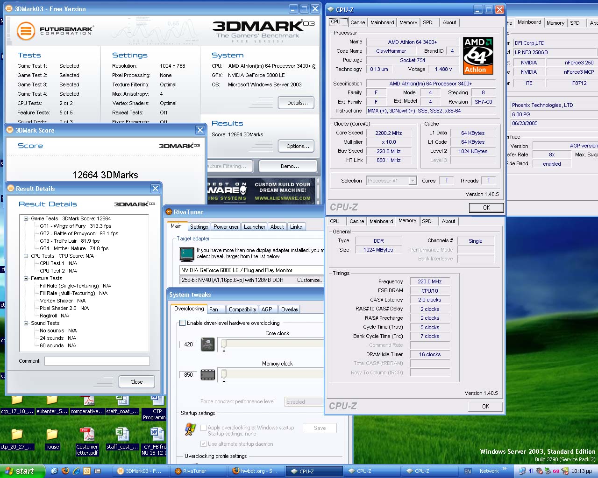The width and height of the screenshot is (598, 478).
Task: Open the comparative PDF file on the desktop
Action: click(87, 404)
